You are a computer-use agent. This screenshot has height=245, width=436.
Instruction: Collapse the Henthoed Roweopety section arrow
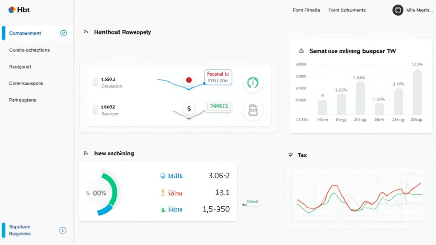[86, 32]
